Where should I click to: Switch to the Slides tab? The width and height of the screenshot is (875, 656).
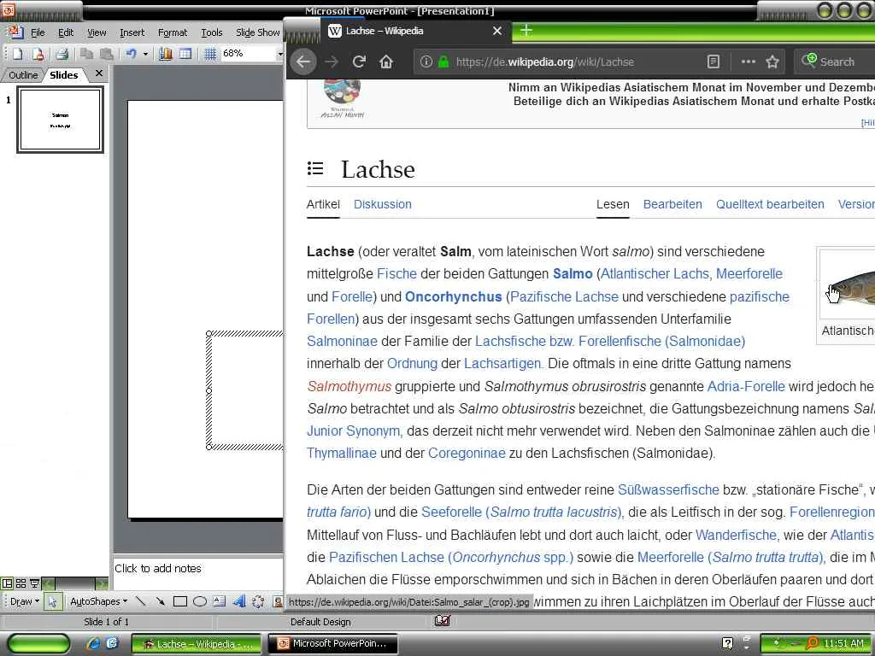click(63, 75)
